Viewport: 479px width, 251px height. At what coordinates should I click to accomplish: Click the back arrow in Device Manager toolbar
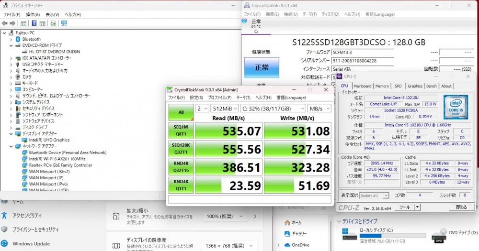point(5,23)
